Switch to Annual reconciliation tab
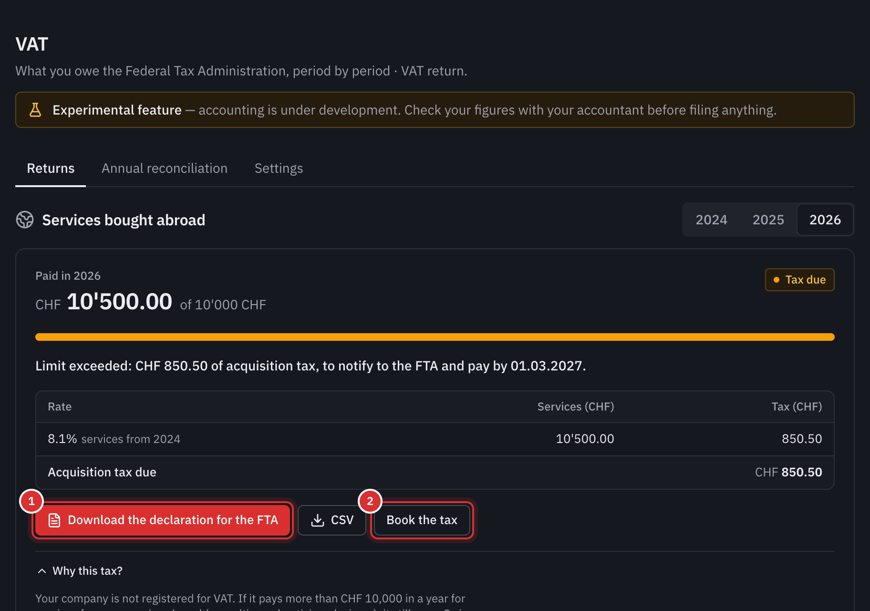This screenshot has height=611, width=870. point(165,169)
